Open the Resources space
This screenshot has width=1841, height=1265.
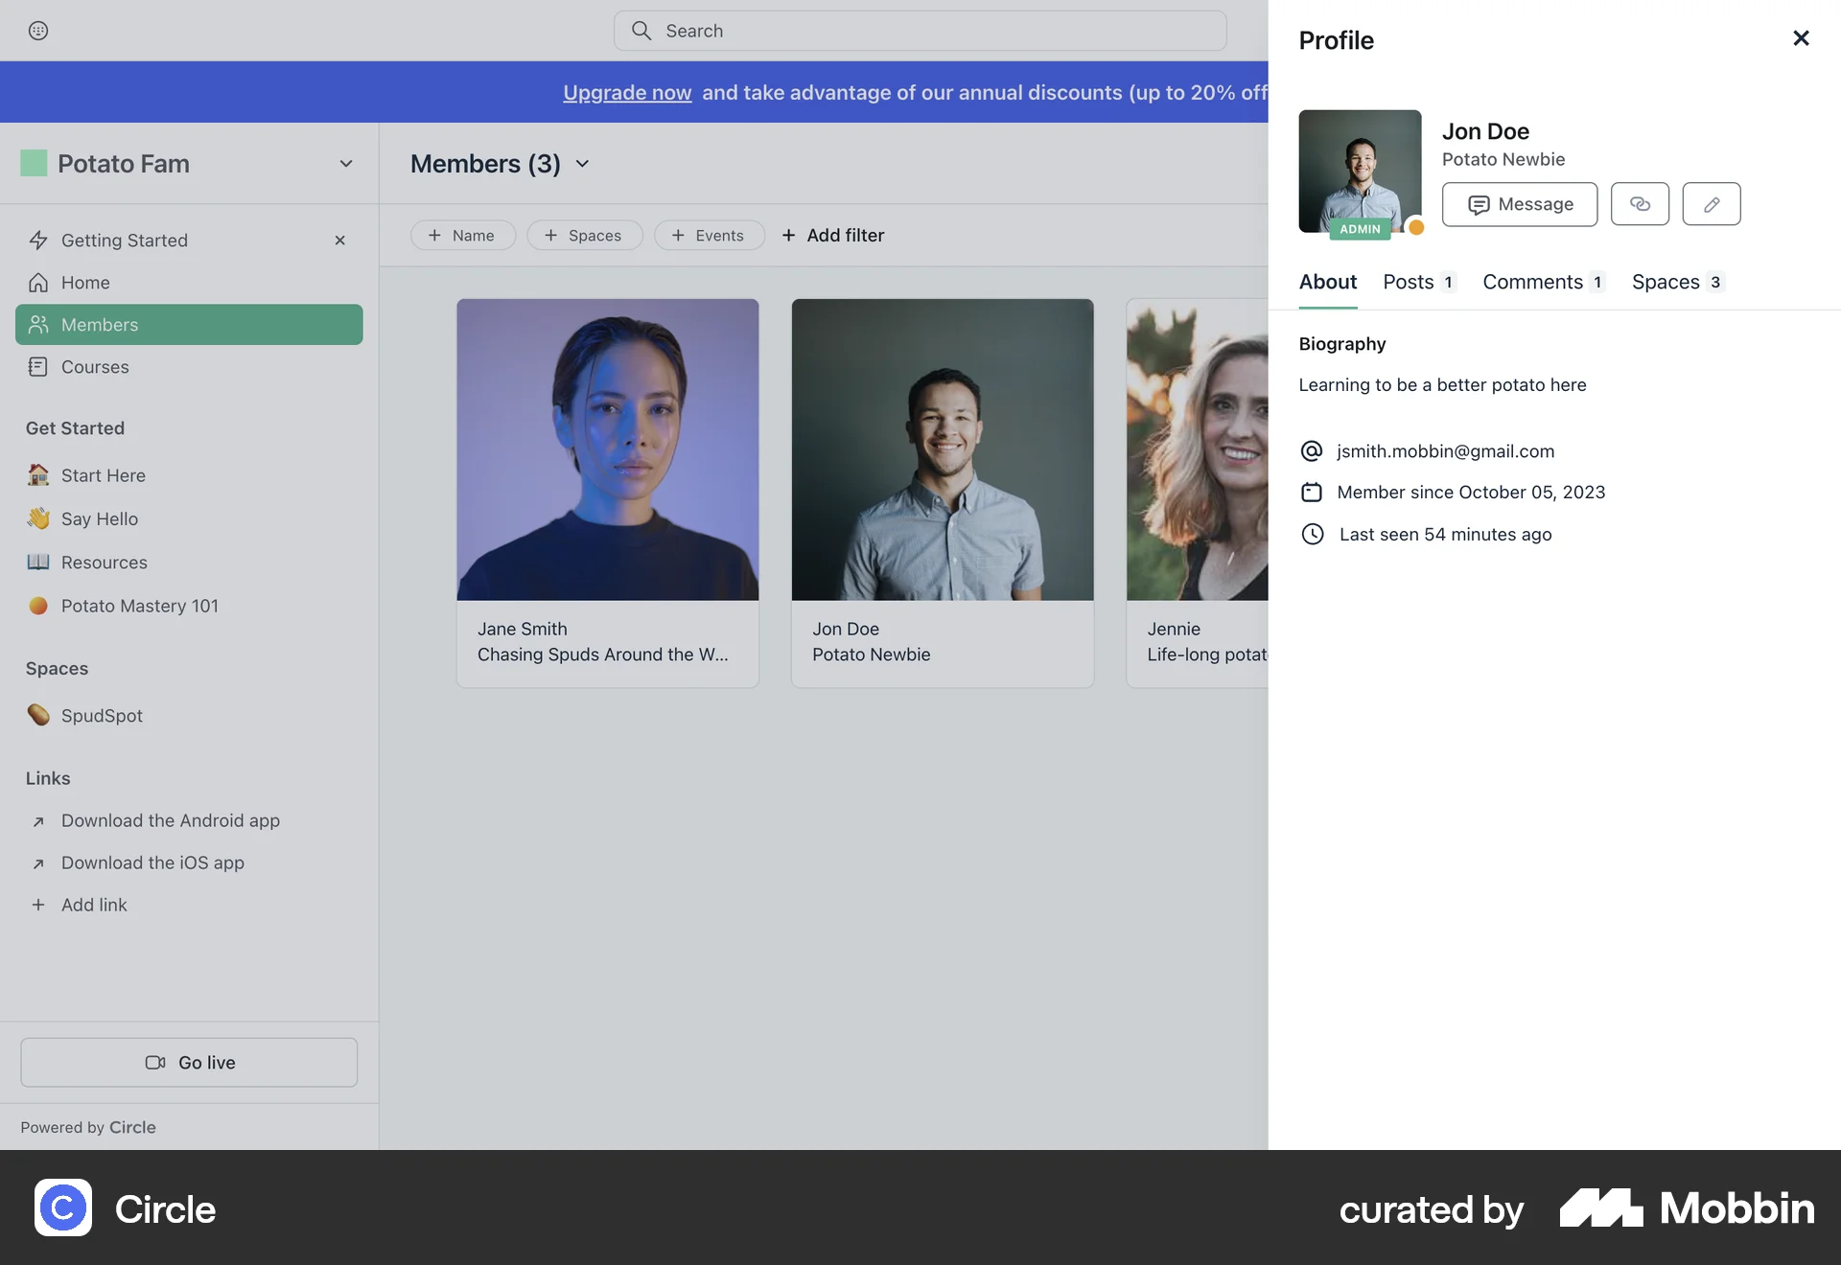click(104, 562)
